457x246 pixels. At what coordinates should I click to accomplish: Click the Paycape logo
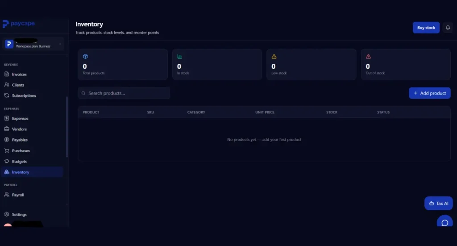19,24
